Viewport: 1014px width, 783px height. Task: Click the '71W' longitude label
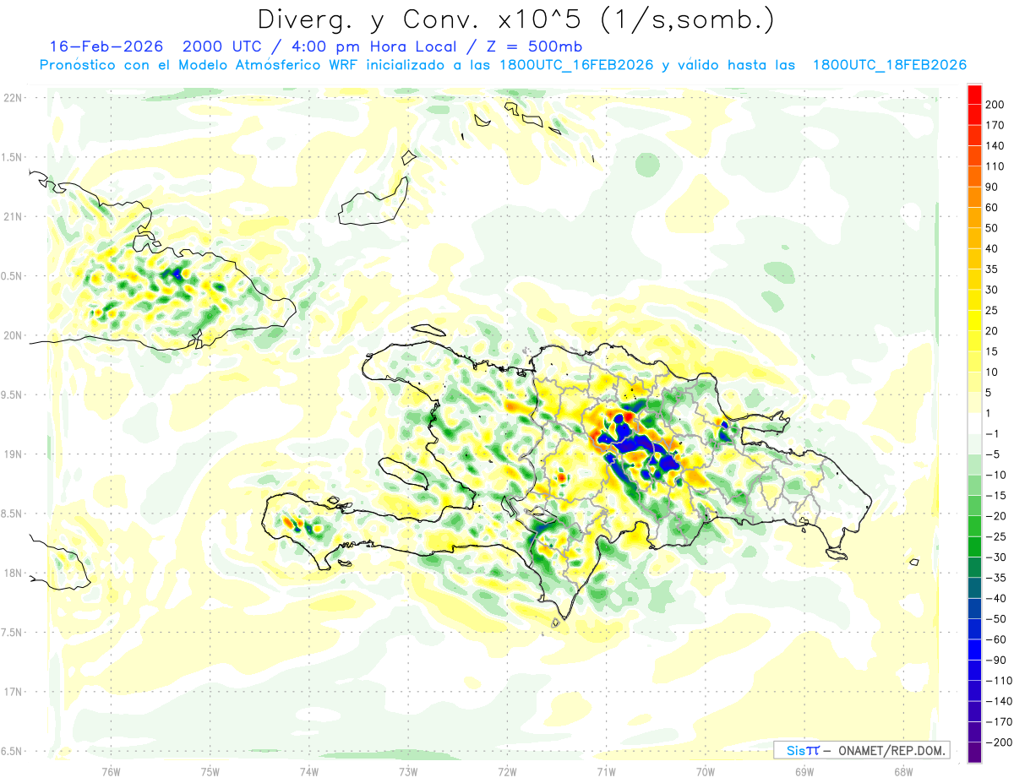[x=606, y=772]
